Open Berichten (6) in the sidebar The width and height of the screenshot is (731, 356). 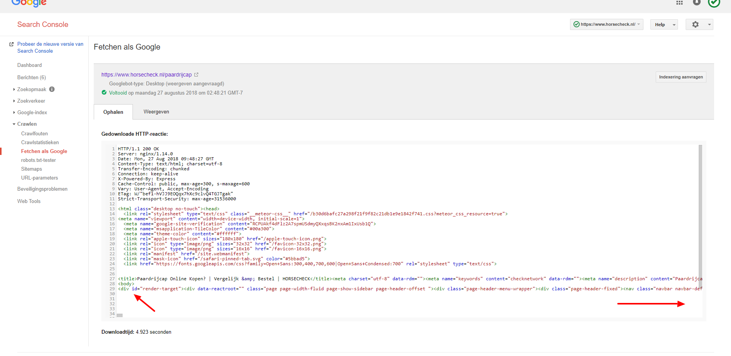31,77
